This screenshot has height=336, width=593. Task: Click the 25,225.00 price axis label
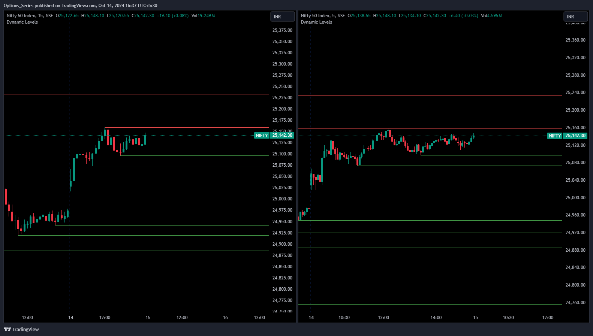pyautogui.click(x=282, y=98)
